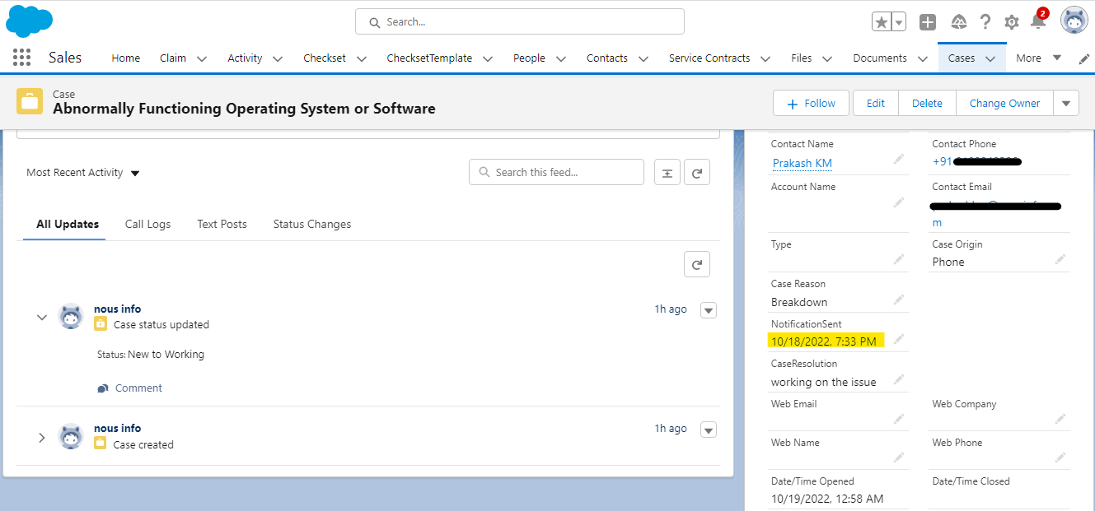The width and height of the screenshot is (1095, 511).
Task: Edit the Web Company field pencil
Action: [x=1060, y=419]
